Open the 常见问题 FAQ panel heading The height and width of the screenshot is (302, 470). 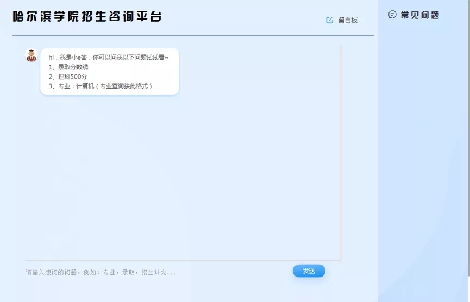tap(420, 15)
